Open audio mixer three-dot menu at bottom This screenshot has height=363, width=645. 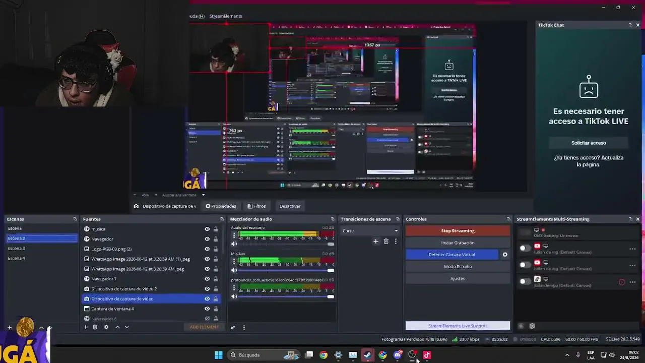pyautogui.click(x=244, y=328)
